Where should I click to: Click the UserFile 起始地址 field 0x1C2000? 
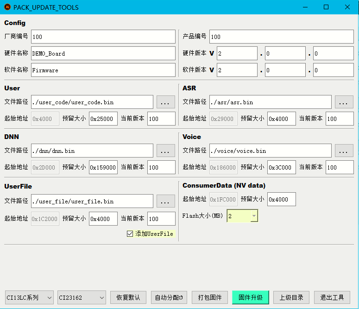[x=45, y=219]
